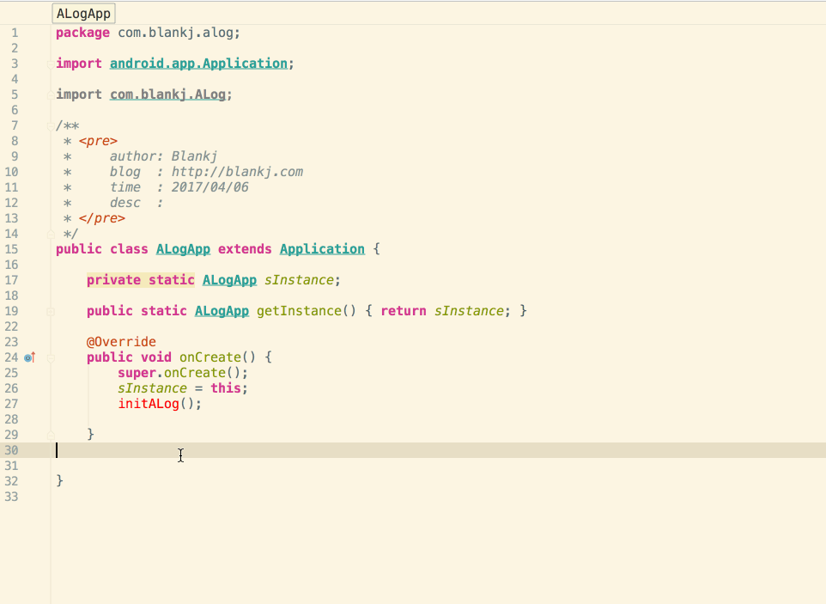Click sInstance in the field declaration on line 17
826x604 pixels.
pyautogui.click(x=299, y=280)
